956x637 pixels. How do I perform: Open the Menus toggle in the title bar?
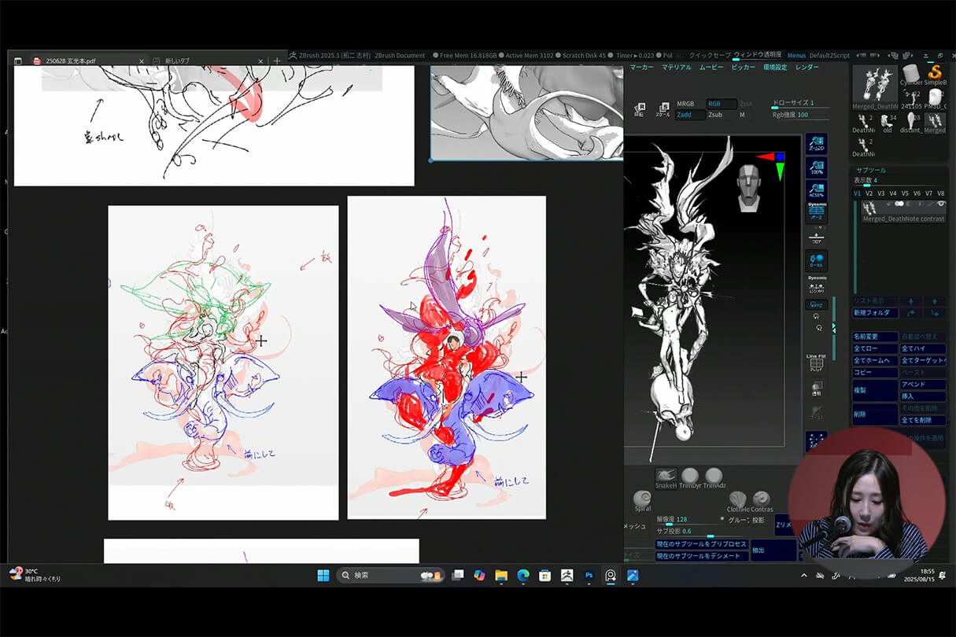(796, 56)
